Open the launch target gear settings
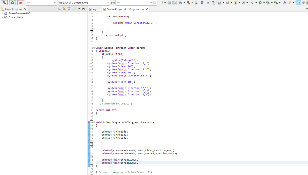Image resolution: width=308 pixels, height=175 pixels. (x=155, y=3)
